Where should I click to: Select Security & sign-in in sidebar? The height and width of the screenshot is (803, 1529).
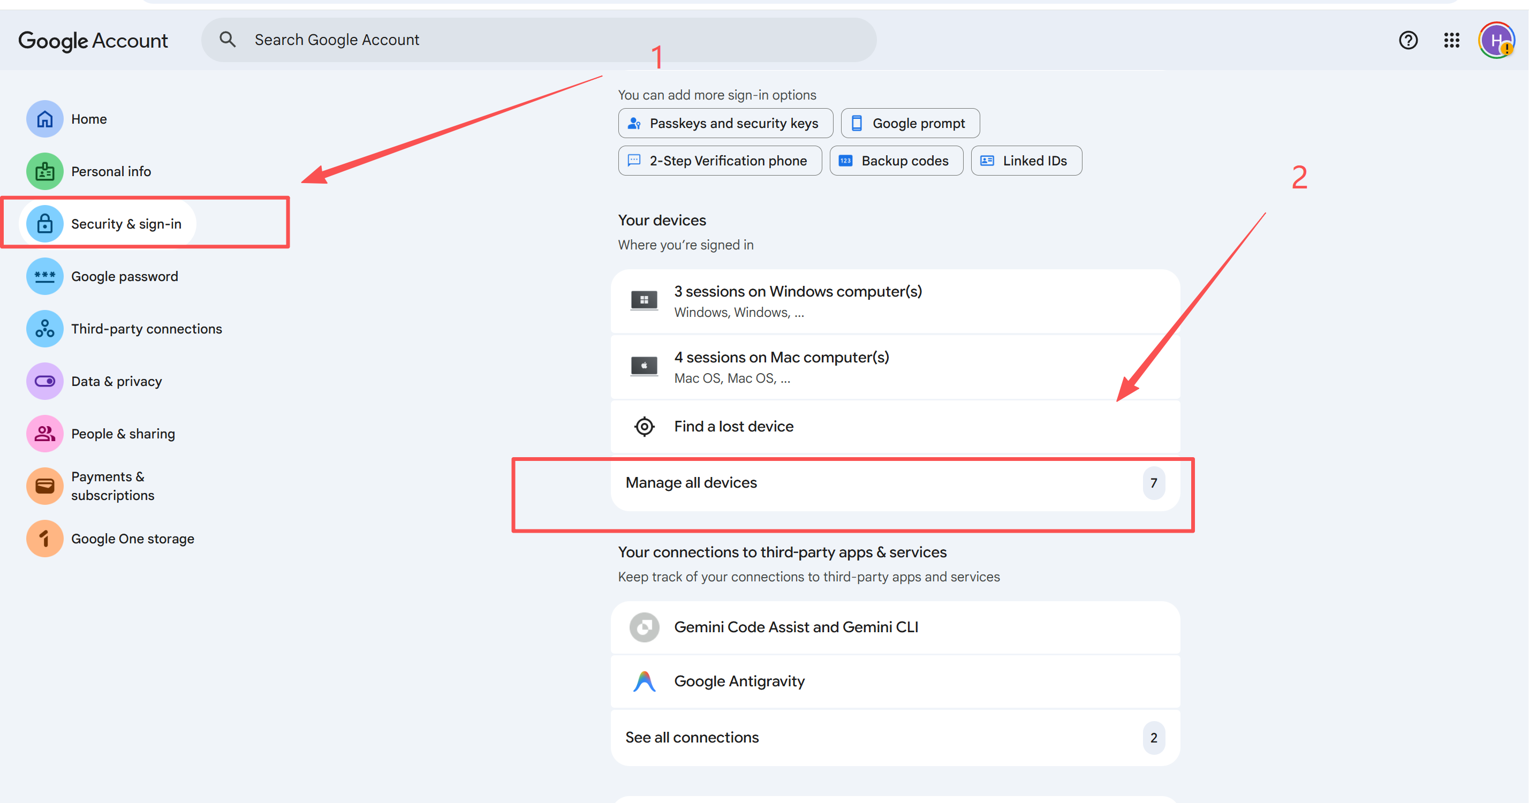point(107,224)
